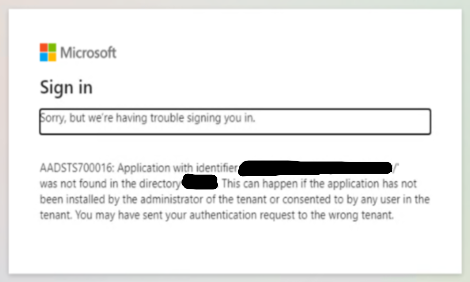Click the "Sign in" heading
470x282 pixels.
coord(66,88)
